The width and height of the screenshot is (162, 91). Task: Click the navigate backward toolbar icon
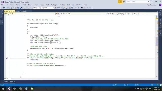(4, 8)
